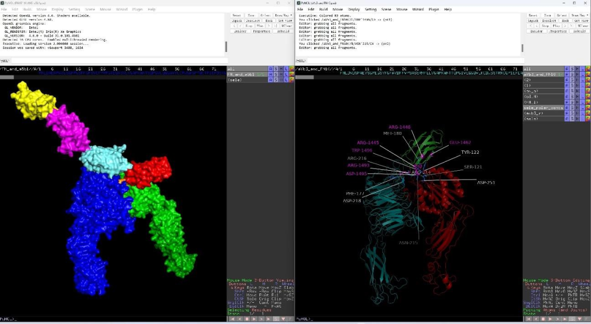
Task: Click Builder button in aVb3_and_FN10 window
Action: pyautogui.click(x=537, y=31)
